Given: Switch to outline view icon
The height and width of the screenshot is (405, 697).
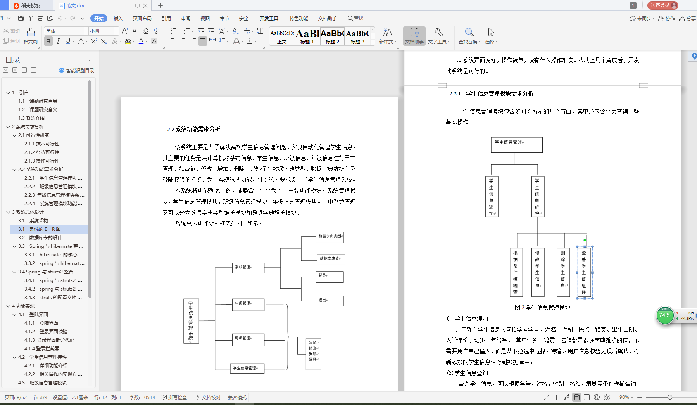Looking at the screenshot, I should [x=587, y=397].
